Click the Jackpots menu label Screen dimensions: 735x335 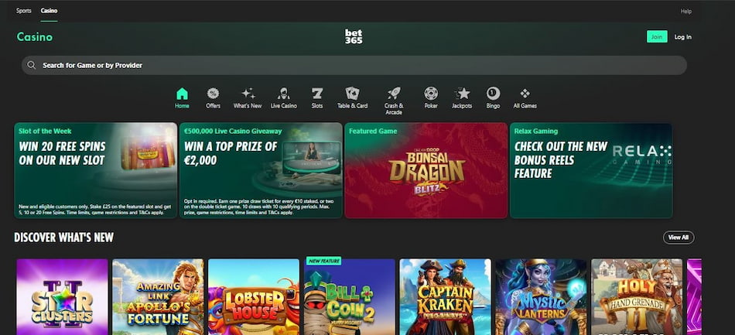coord(462,106)
